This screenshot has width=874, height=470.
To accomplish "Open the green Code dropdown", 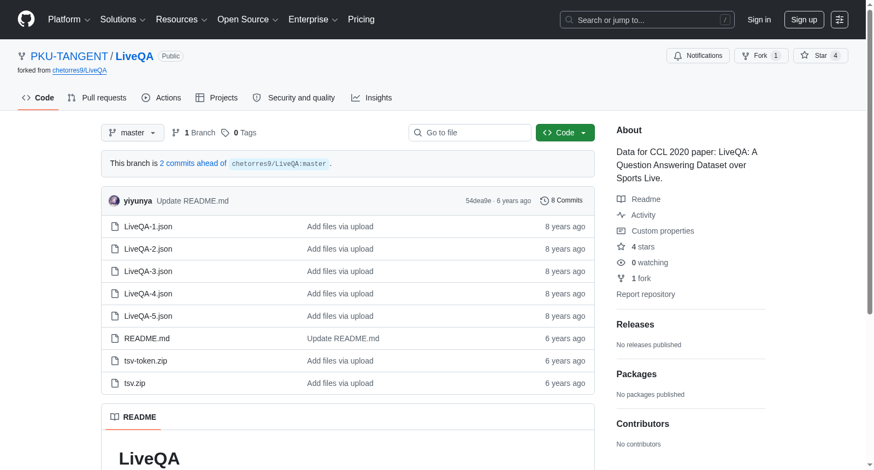I will [565, 133].
